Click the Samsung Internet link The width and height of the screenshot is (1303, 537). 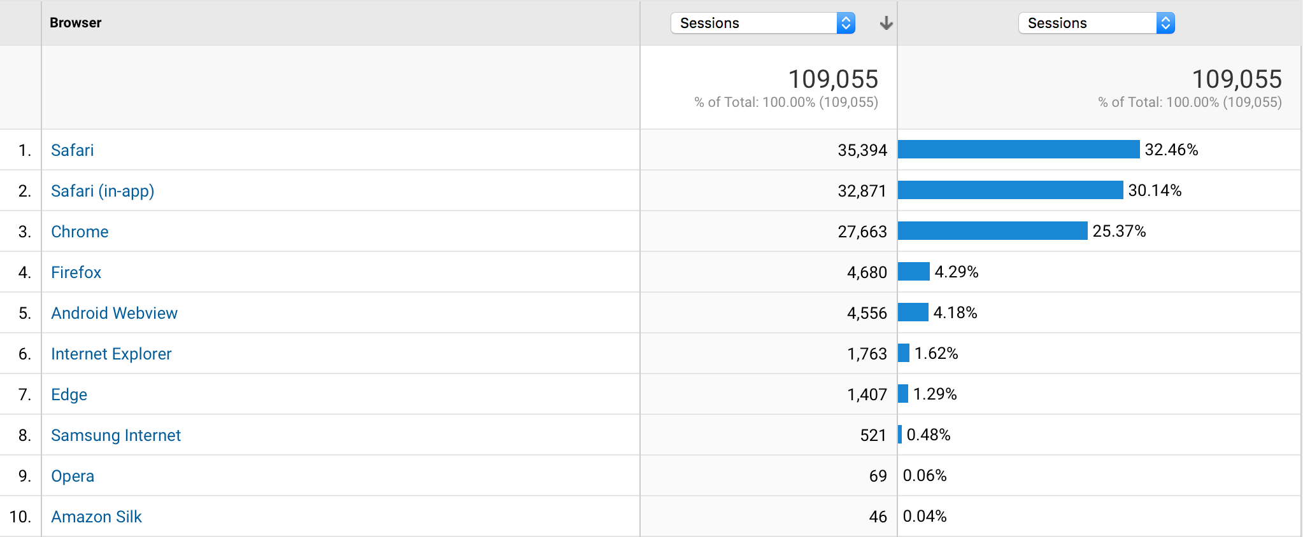pos(116,435)
